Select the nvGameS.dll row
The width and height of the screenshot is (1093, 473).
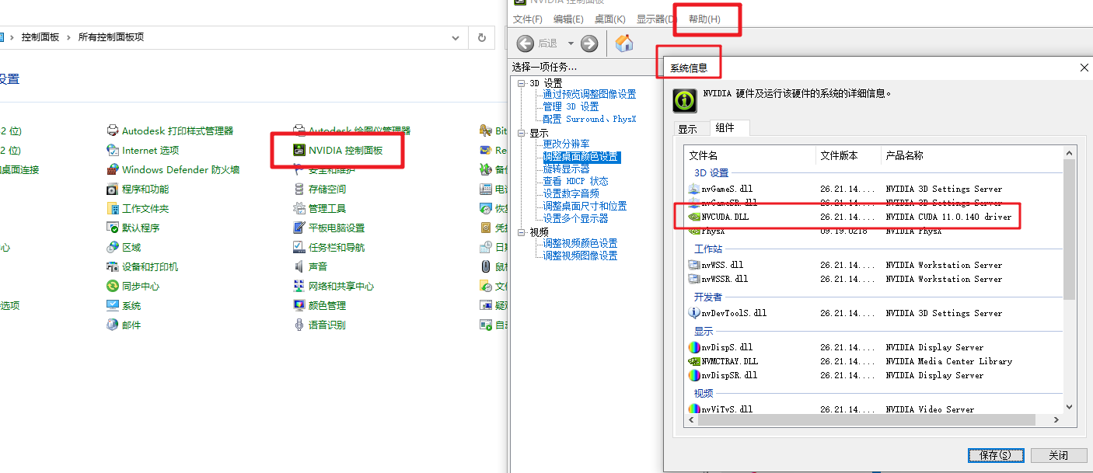875,189
